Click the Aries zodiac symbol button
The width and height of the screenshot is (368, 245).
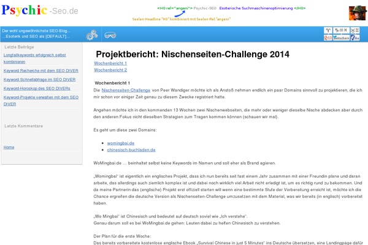pos(328,30)
